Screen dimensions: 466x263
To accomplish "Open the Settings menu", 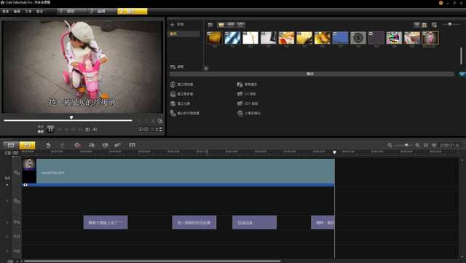I will click(40, 12).
